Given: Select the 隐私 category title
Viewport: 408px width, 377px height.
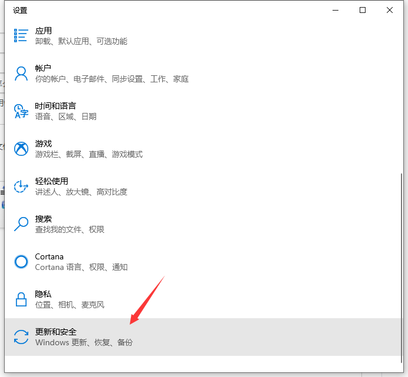Looking at the screenshot, I should click(43, 294).
